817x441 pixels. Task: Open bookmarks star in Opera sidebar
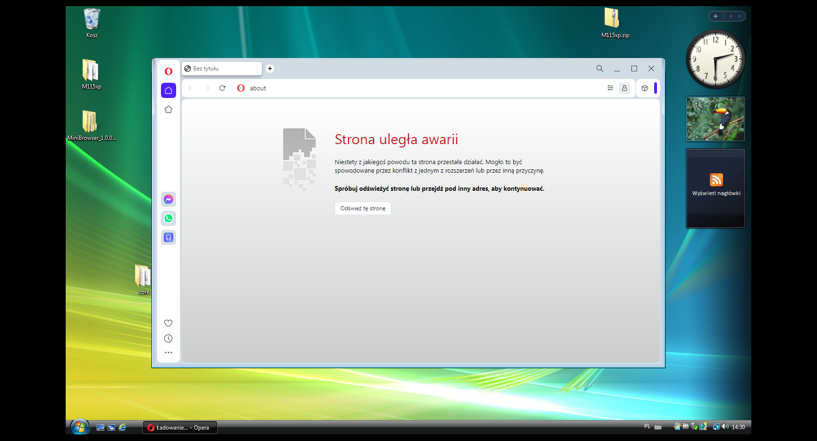[169, 109]
